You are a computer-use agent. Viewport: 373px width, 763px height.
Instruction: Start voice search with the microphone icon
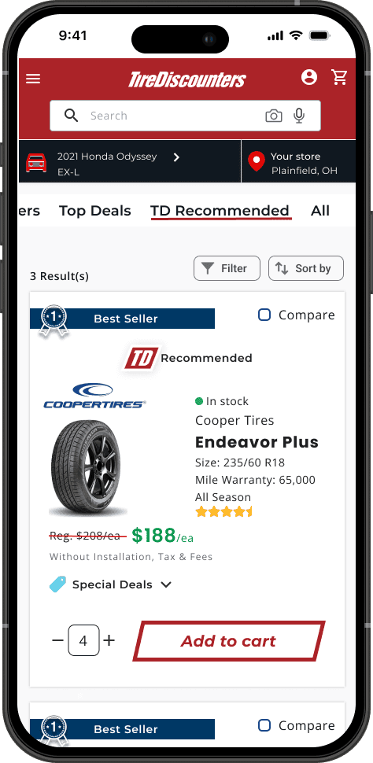click(300, 116)
